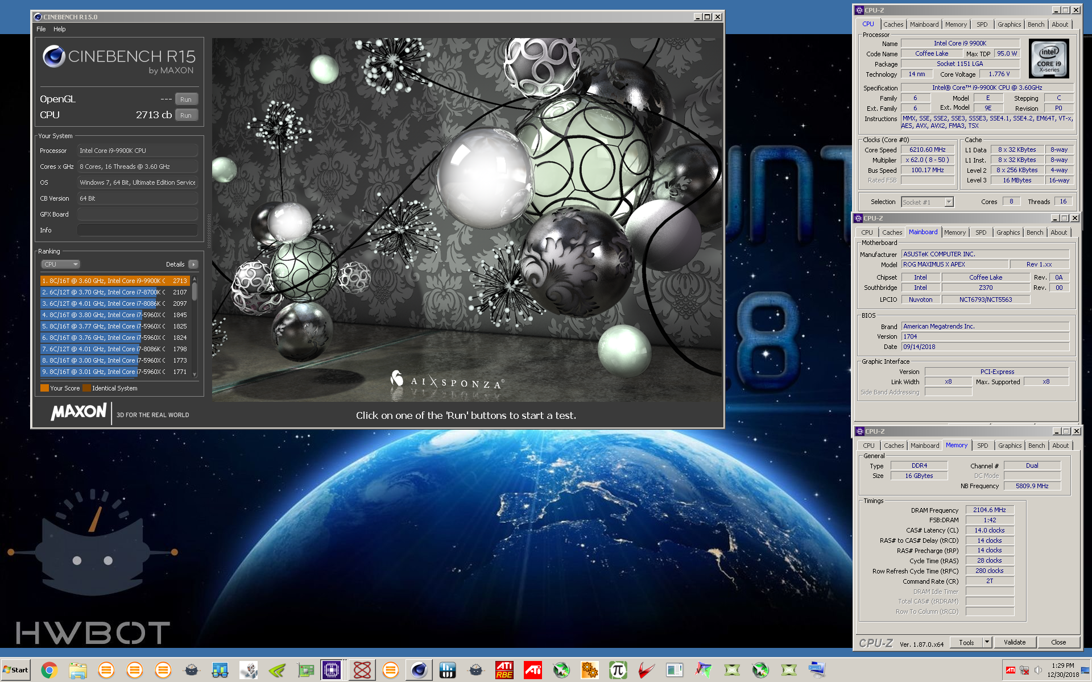Open SPD tab in bottom CPU-Z window
This screenshot has width=1092, height=682.
coord(983,446)
